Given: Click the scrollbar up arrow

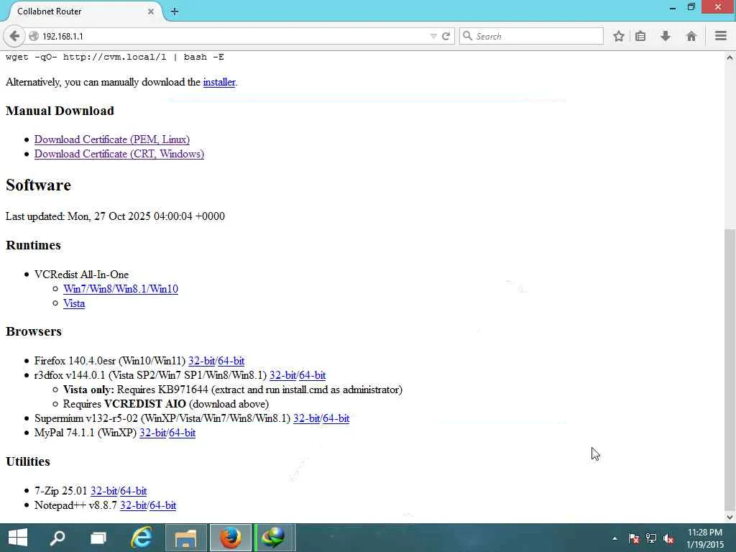Looking at the screenshot, I should coord(730,57).
